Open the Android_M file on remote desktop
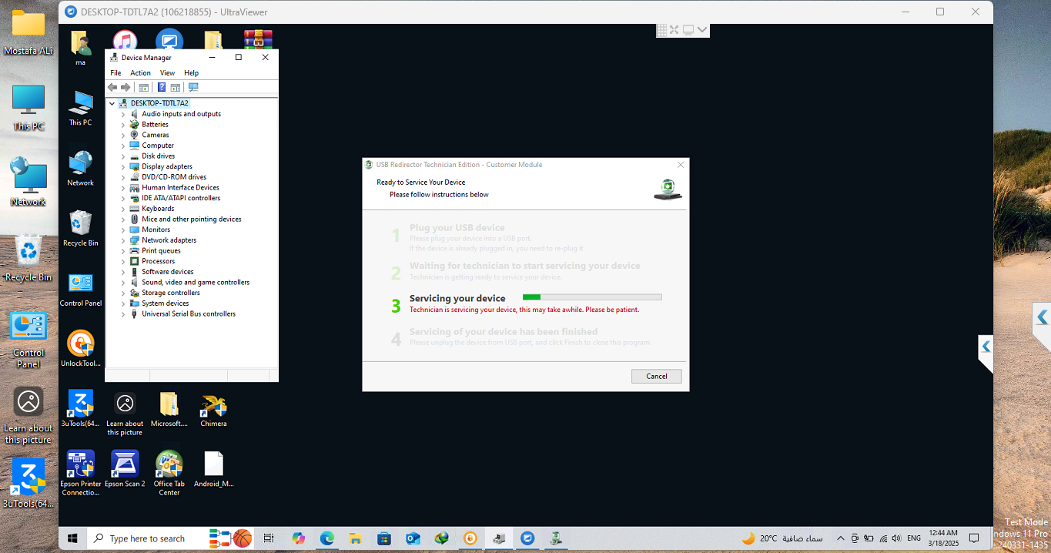The height and width of the screenshot is (553, 1051). [213, 470]
